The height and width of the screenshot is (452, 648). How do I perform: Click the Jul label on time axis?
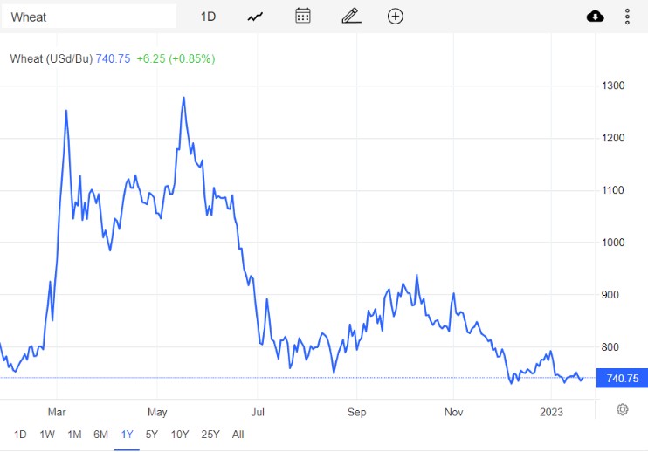point(258,412)
